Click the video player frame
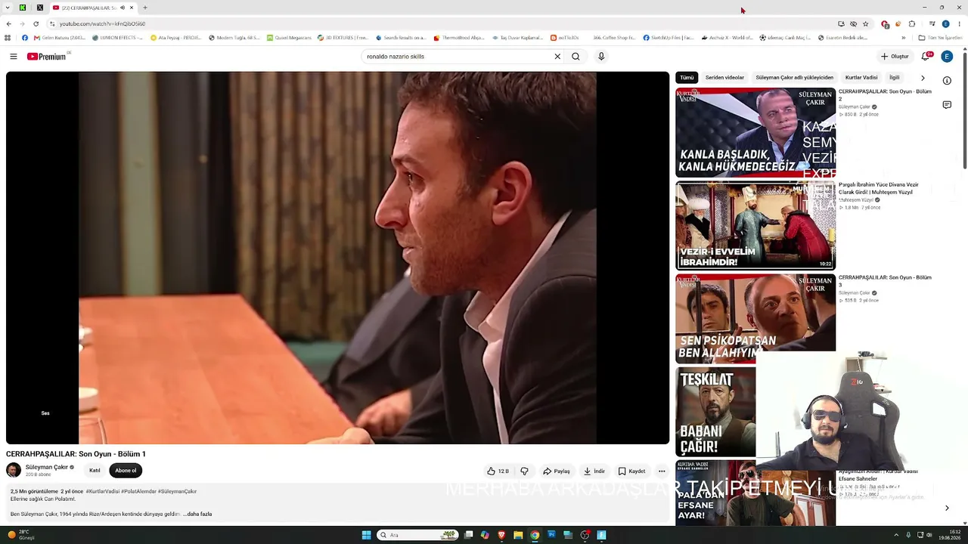 point(337,258)
